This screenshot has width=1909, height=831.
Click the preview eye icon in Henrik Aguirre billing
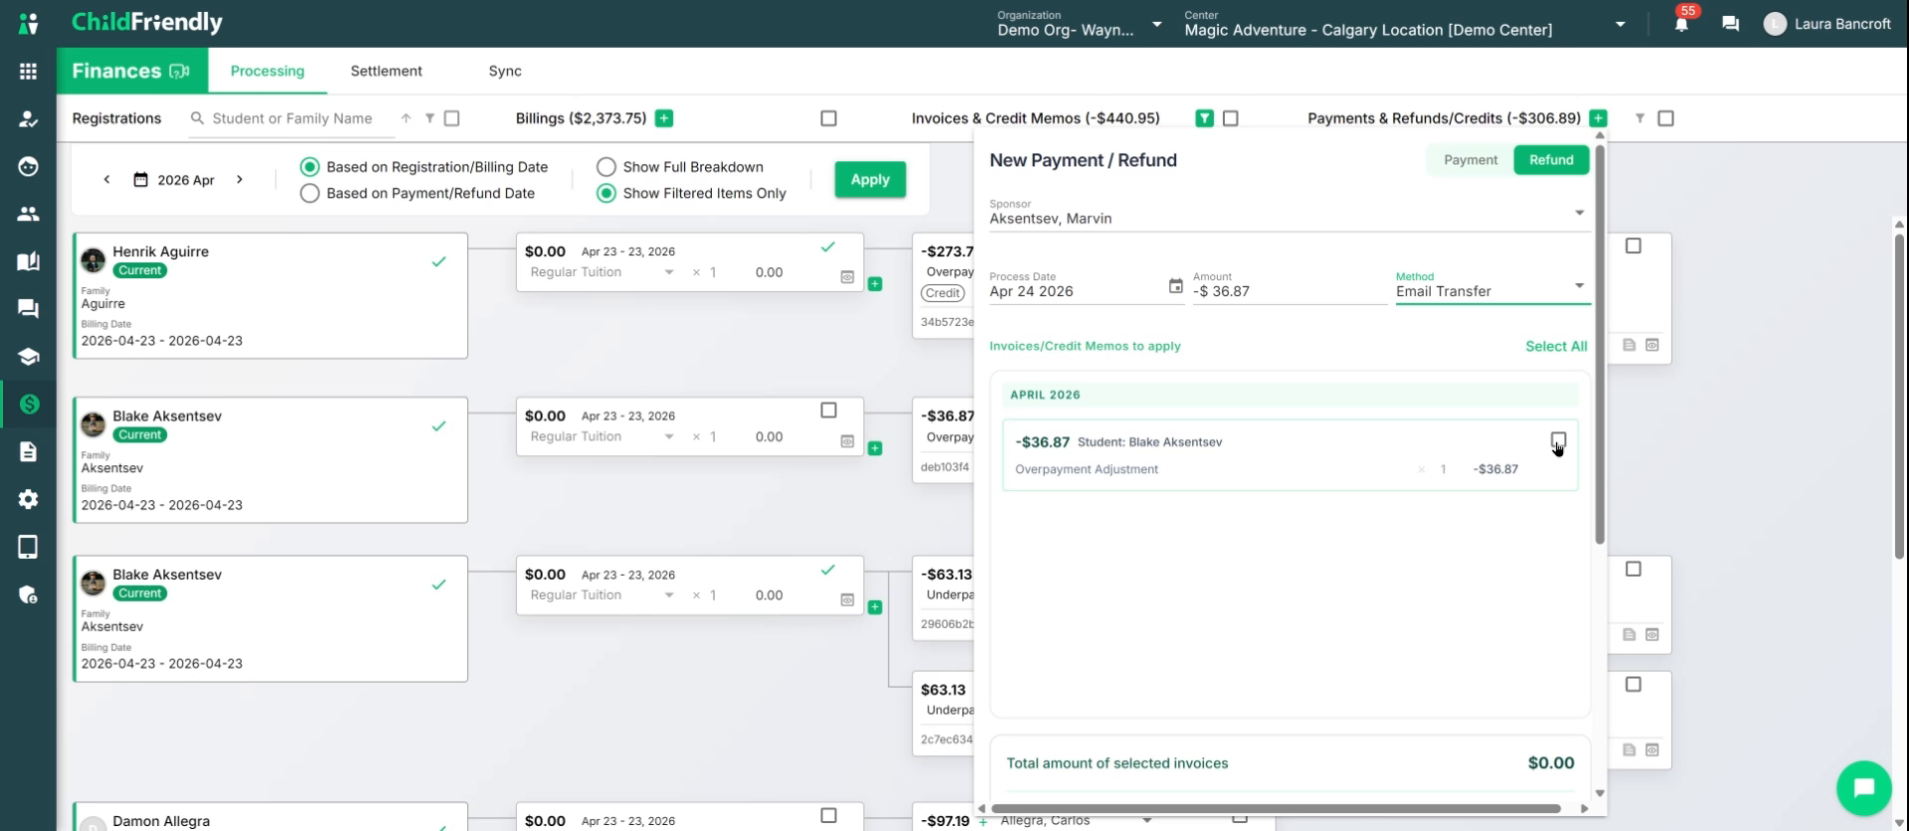click(847, 277)
